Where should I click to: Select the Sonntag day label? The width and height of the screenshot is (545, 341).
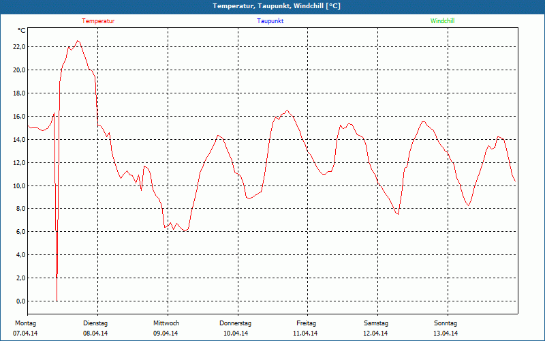tap(446, 323)
